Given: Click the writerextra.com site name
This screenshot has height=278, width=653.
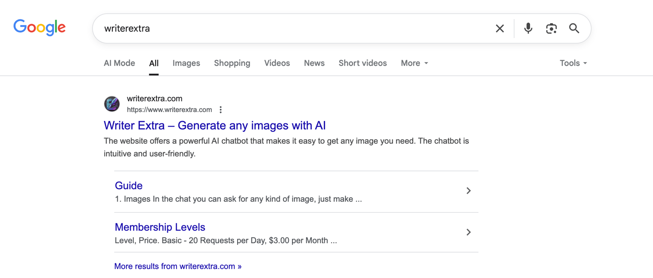Looking at the screenshot, I should coord(155,98).
